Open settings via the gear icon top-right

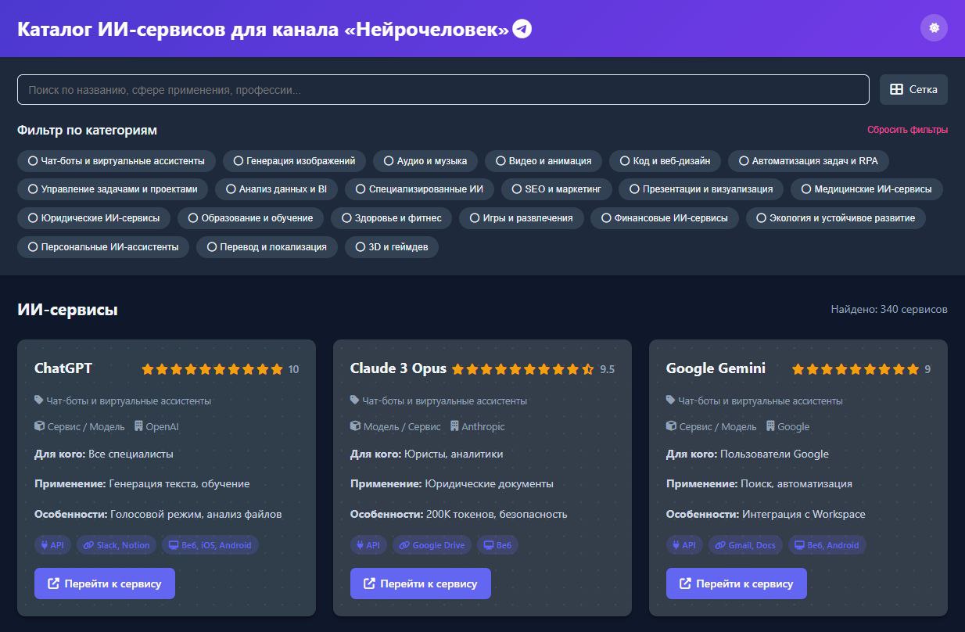click(932, 27)
